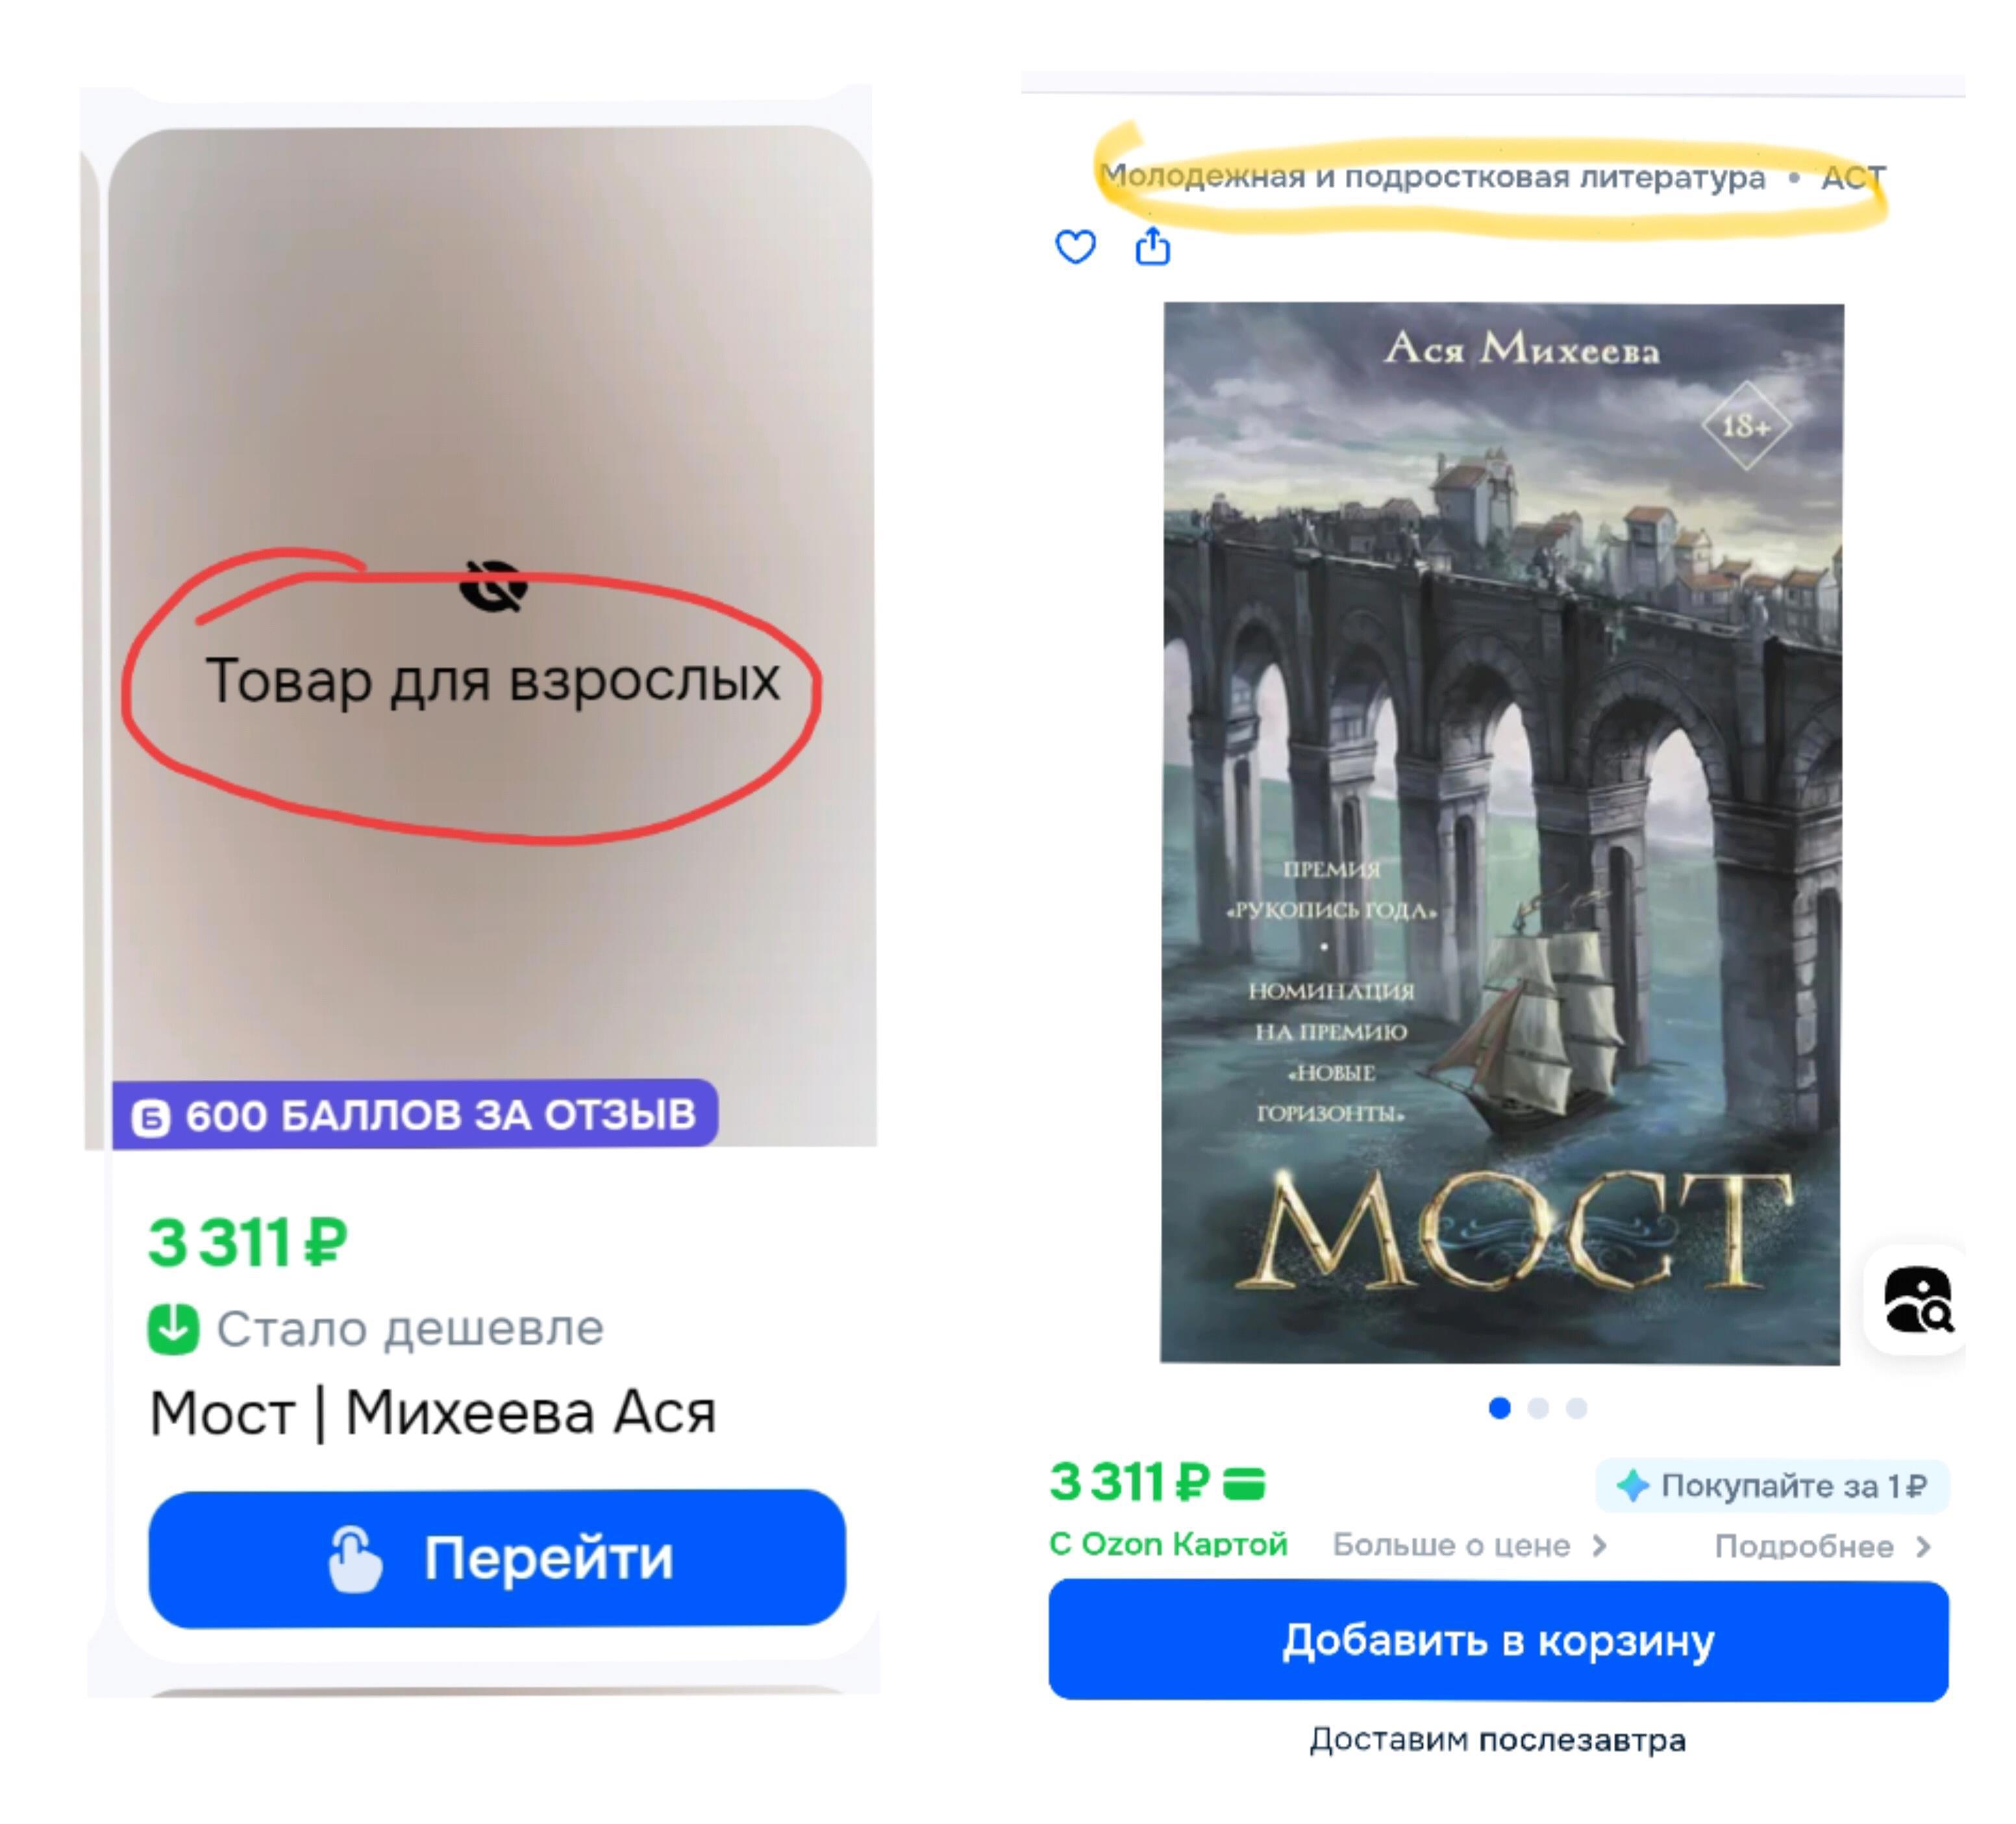Tap the sparkle icon in 1₽ offer
Viewport: 2016px width, 1824px height.
1632,1486
